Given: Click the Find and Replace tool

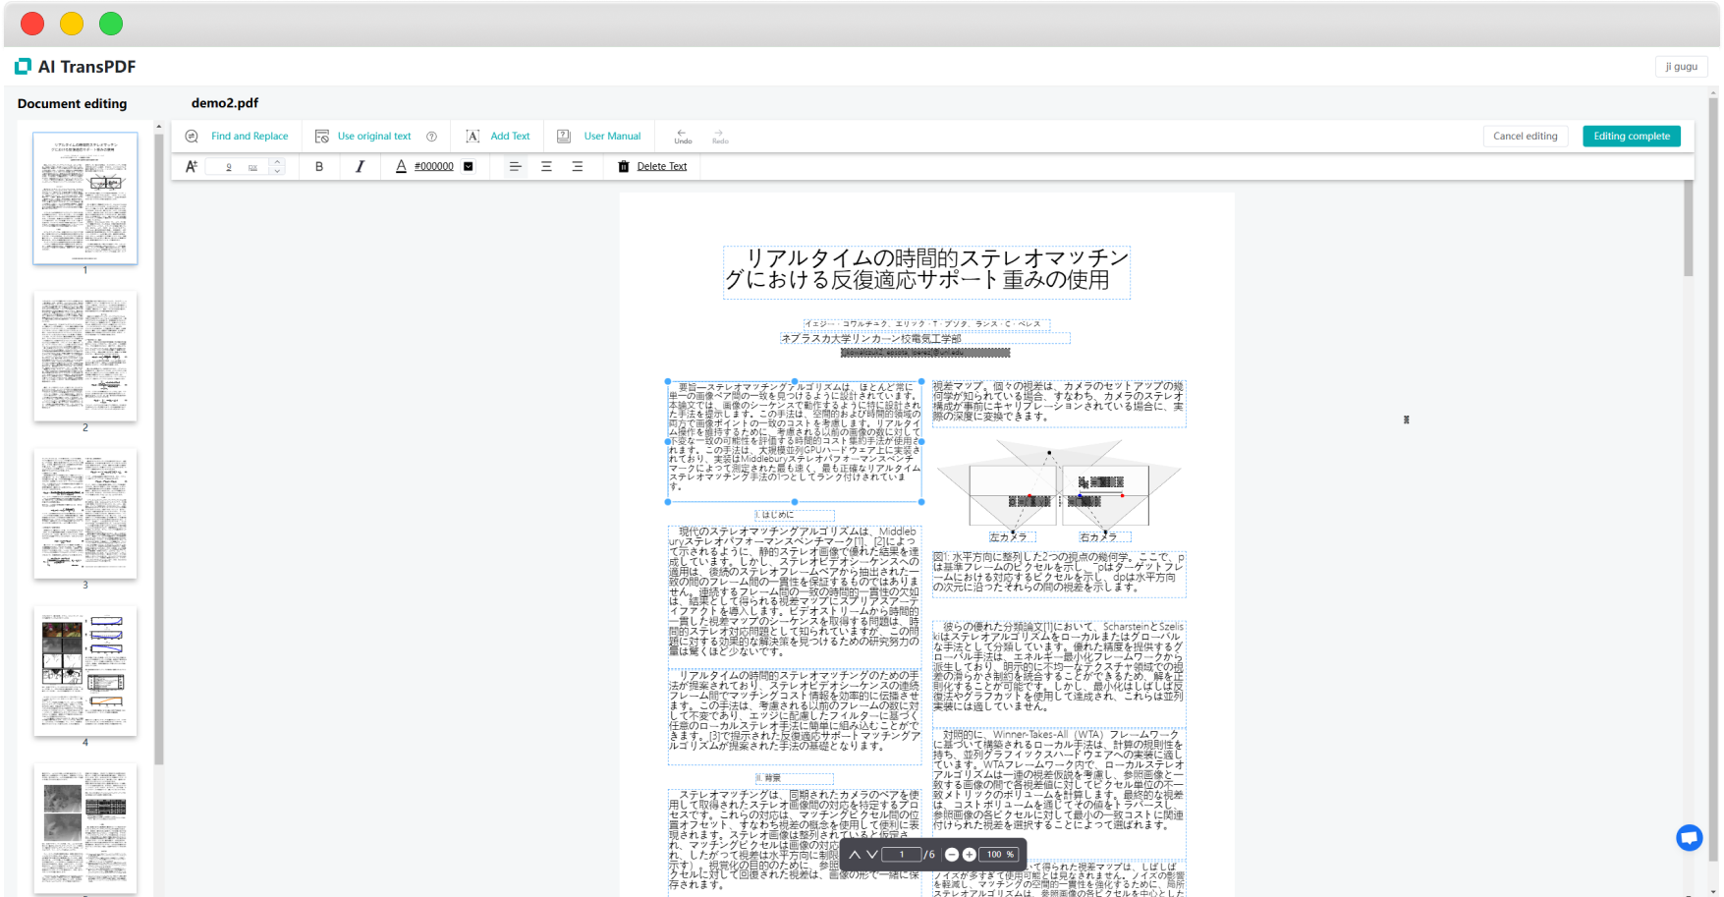Looking at the screenshot, I should [249, 137].
